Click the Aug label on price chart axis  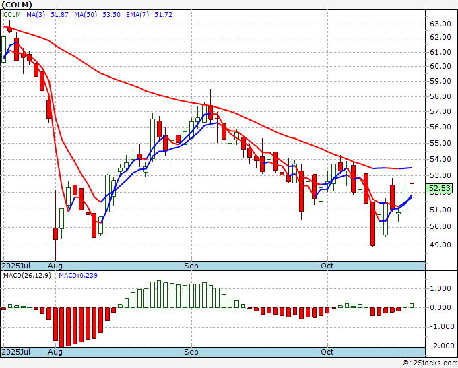[x=55, y=266]
